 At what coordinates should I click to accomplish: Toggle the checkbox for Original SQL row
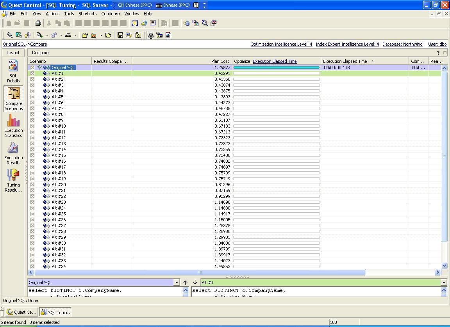pos(32,67)
